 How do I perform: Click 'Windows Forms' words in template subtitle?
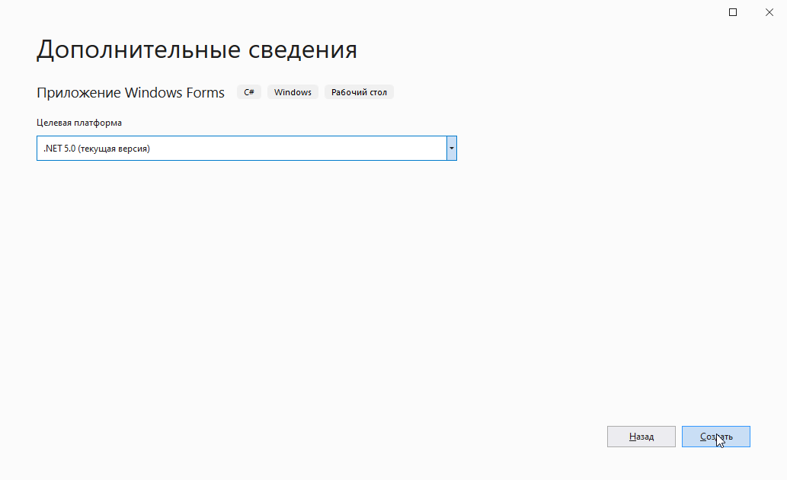[174, 92]
